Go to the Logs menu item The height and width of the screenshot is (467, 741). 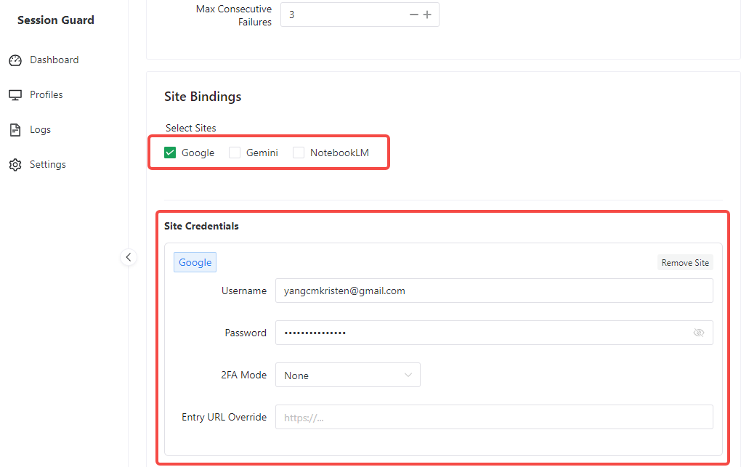click(x=40, y=130)
